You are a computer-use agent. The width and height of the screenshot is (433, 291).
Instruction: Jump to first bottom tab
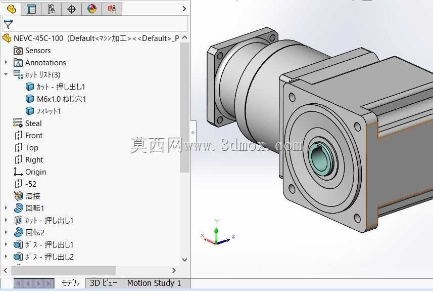click(x=19, y=283)
